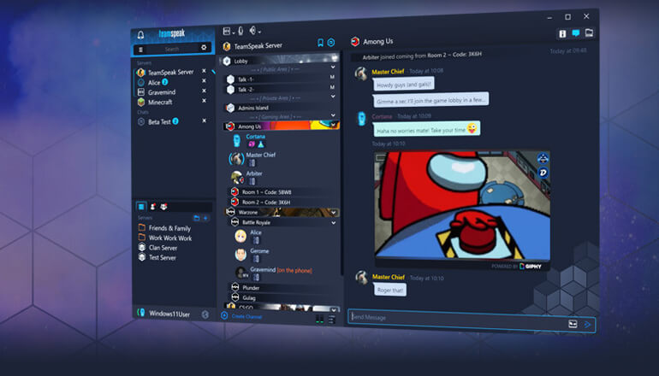Select user Cortana in Among Us
The image size is (659, 376).
tap(256, 137)
